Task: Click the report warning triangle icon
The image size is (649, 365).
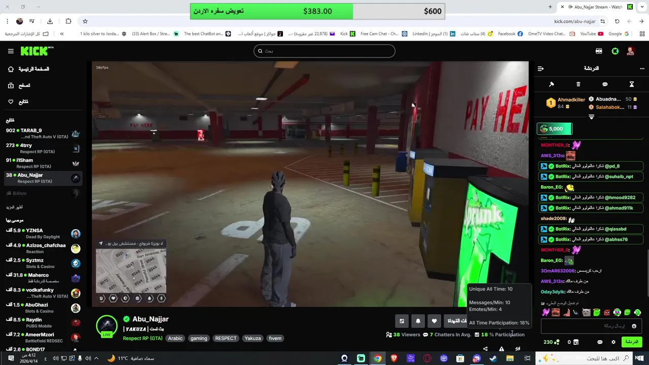Action: click(501, 349)
